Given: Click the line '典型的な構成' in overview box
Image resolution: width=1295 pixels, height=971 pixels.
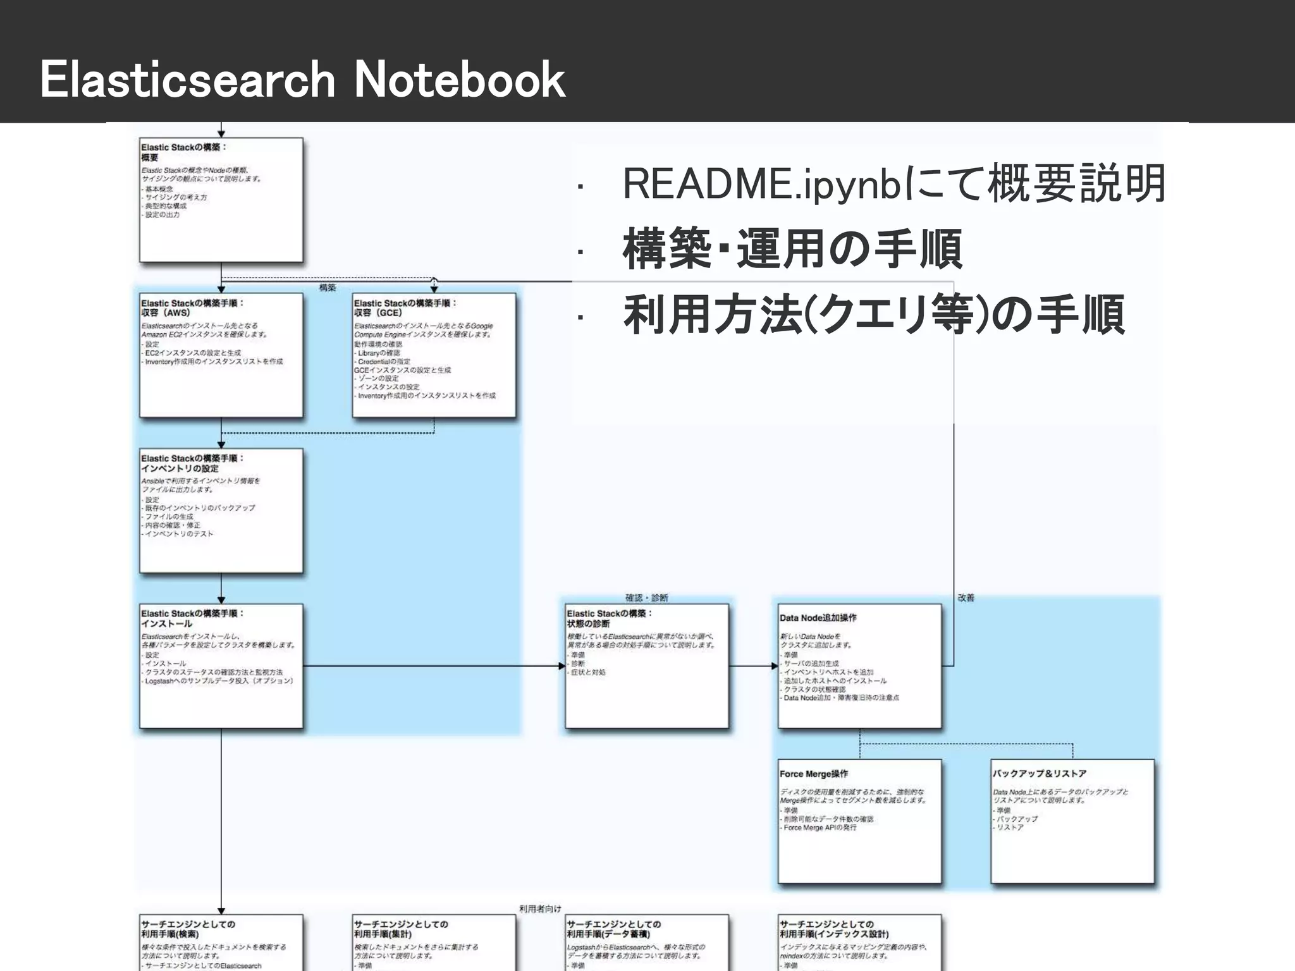Looking at the screenshot, I should [165, 206].
